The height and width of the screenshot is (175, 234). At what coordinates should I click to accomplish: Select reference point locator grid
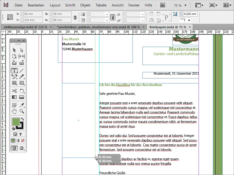[10, 17]
